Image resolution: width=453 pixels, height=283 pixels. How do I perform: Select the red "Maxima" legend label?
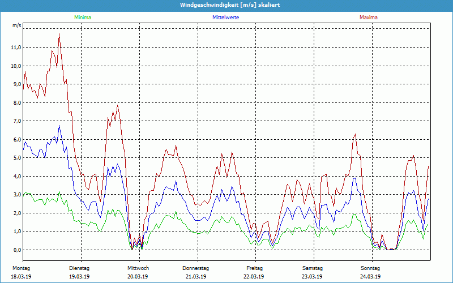369,18
